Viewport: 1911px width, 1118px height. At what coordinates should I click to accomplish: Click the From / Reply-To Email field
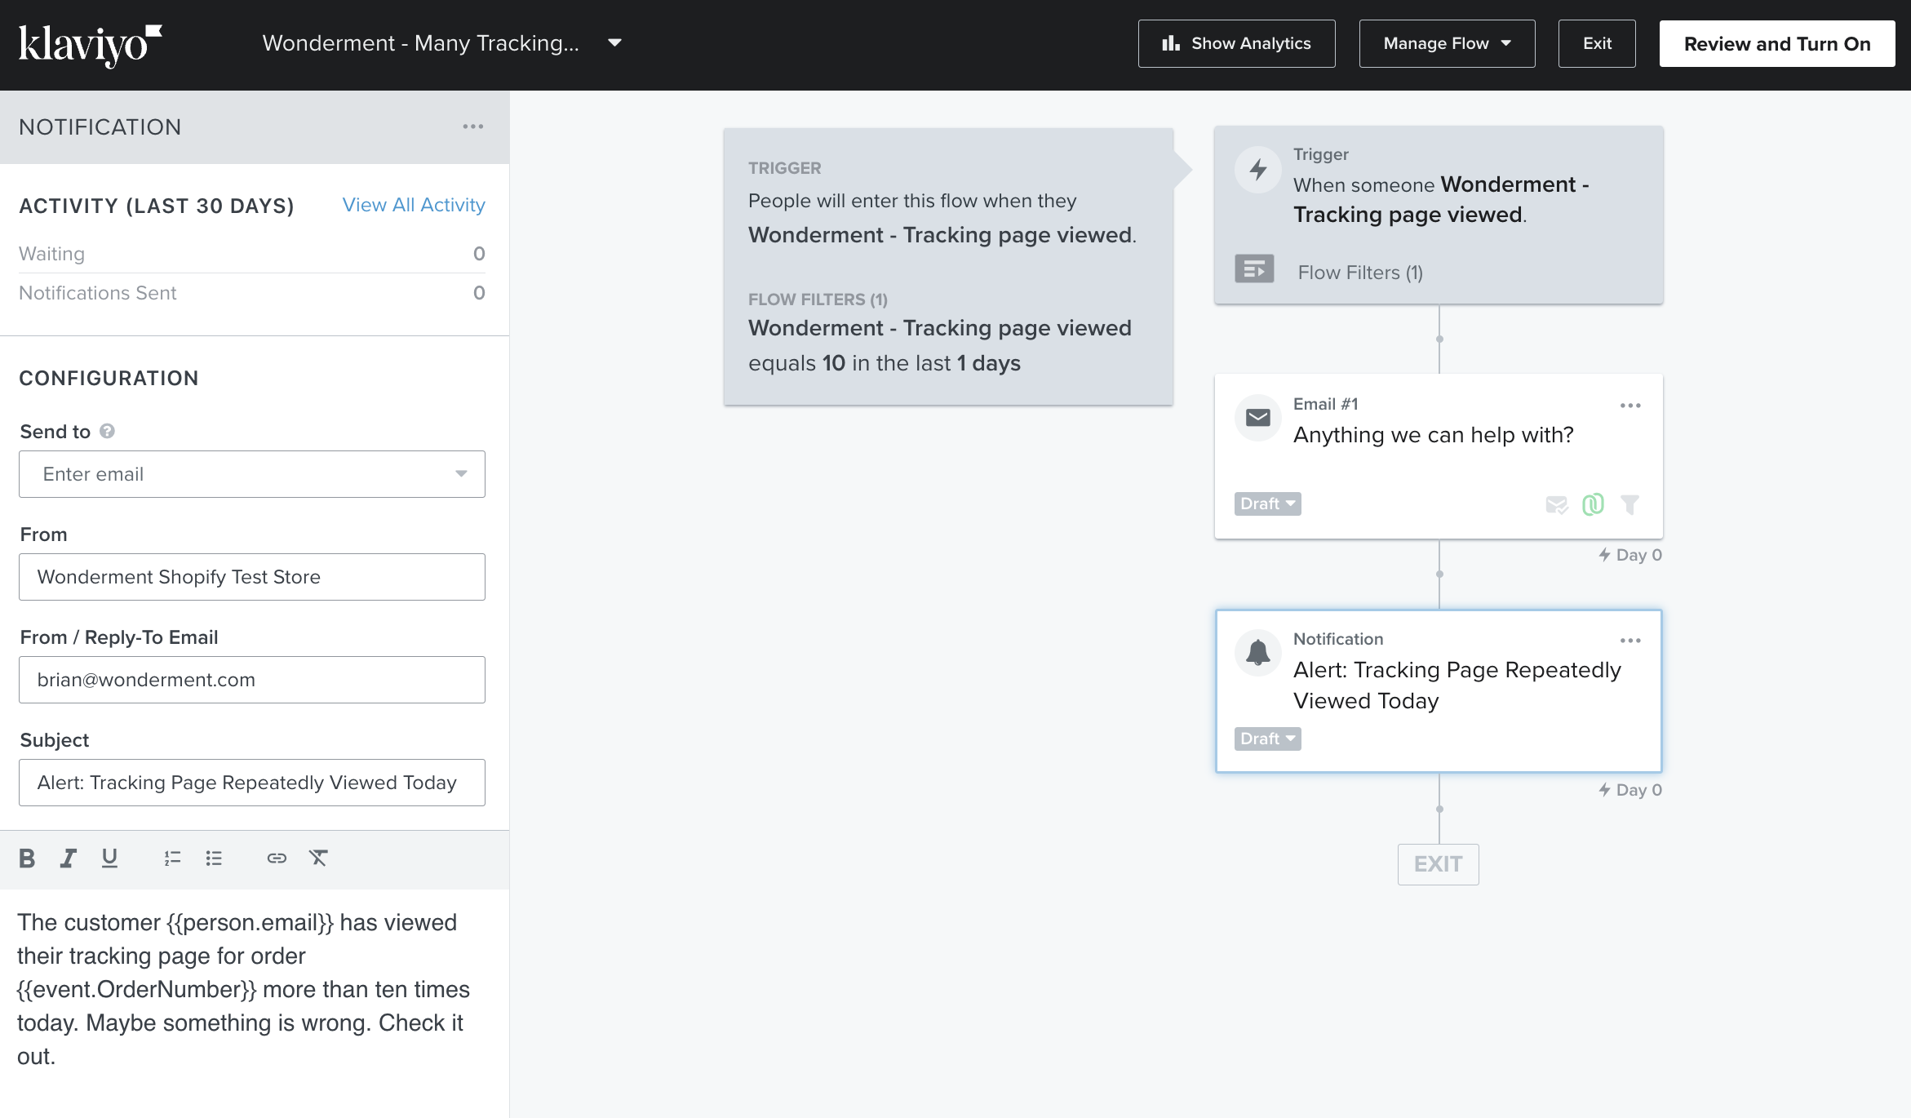tap(252, 680)
